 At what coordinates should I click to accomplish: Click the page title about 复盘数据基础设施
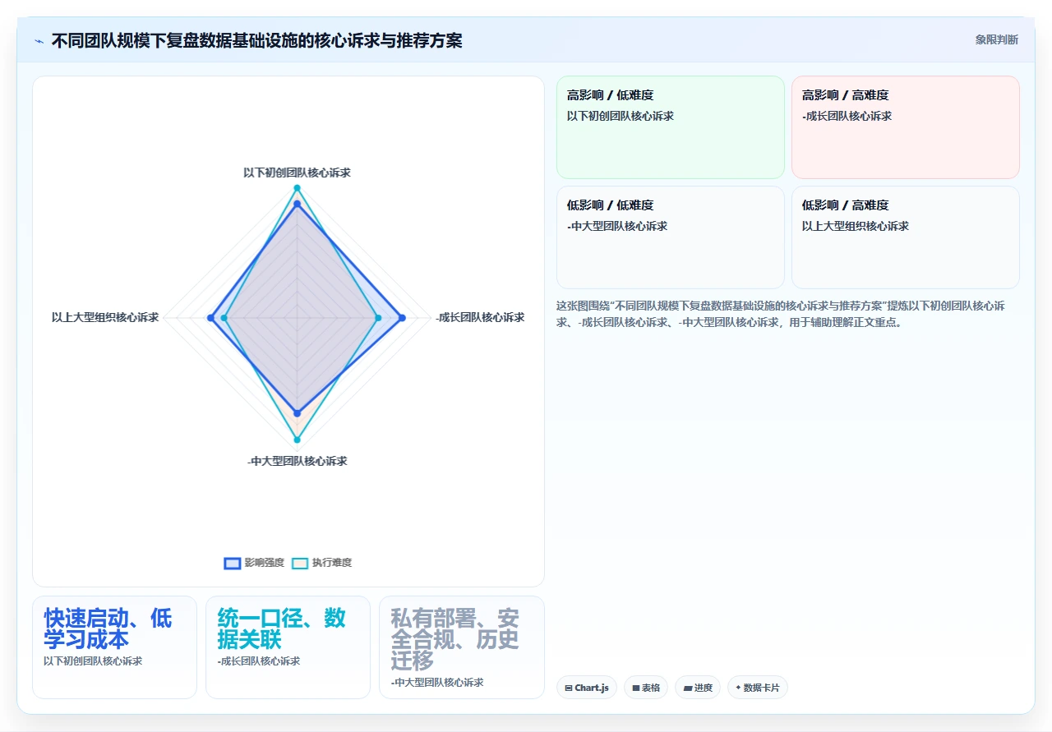click(257, 40)
